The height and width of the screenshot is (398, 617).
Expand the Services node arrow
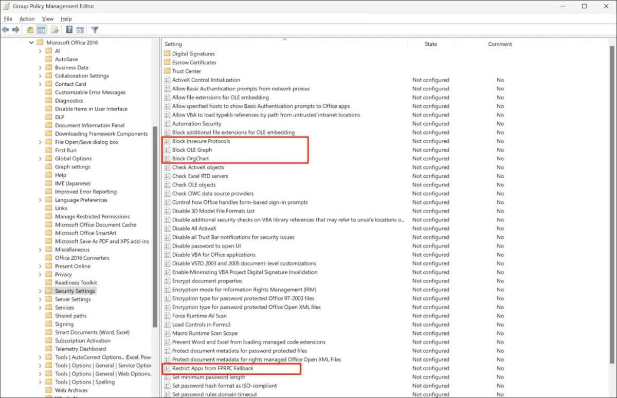(x=41, y=307)
